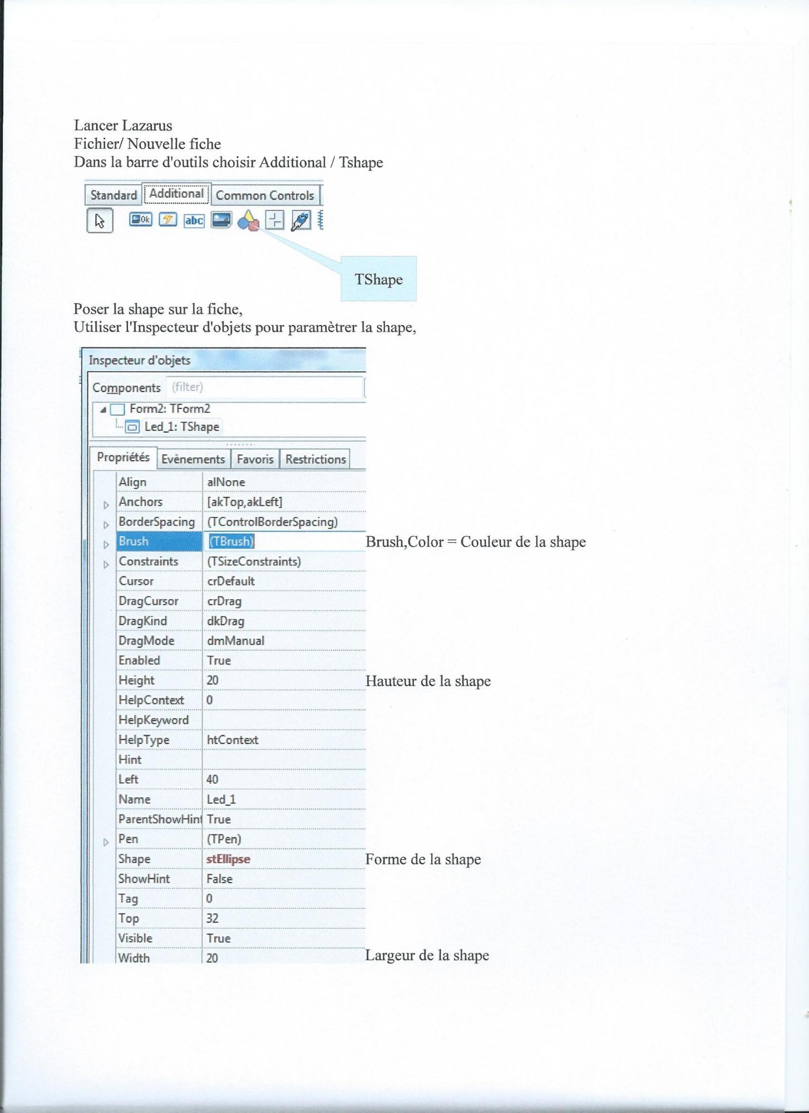Viewport: 809px width, 1113px height.
Task: Click the dmManual value of DragMode
Action: pyautogui.click(x=235, y=641)
